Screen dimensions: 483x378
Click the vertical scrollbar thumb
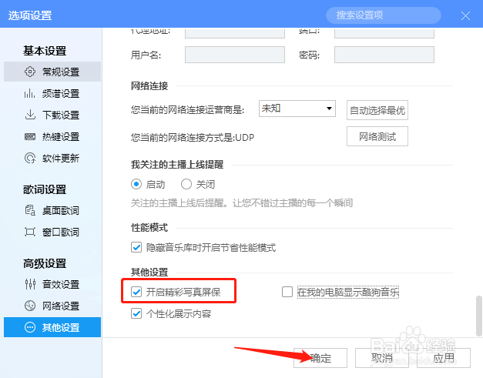[478, 316]
